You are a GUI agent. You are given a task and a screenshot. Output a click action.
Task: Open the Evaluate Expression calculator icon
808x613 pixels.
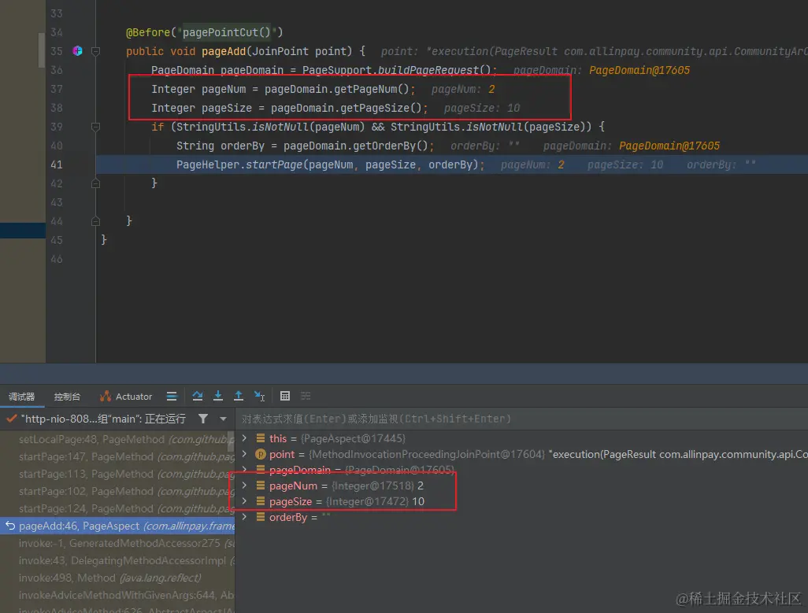coord(285,396)
